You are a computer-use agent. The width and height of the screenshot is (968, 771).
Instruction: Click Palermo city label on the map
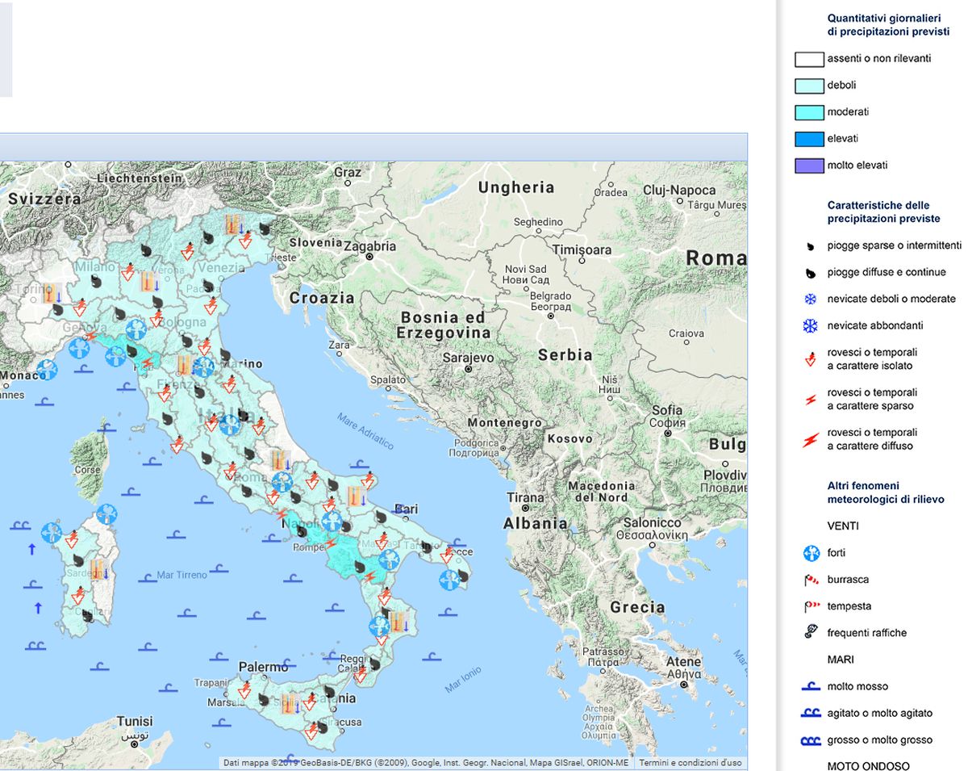[x=263, y=668]
